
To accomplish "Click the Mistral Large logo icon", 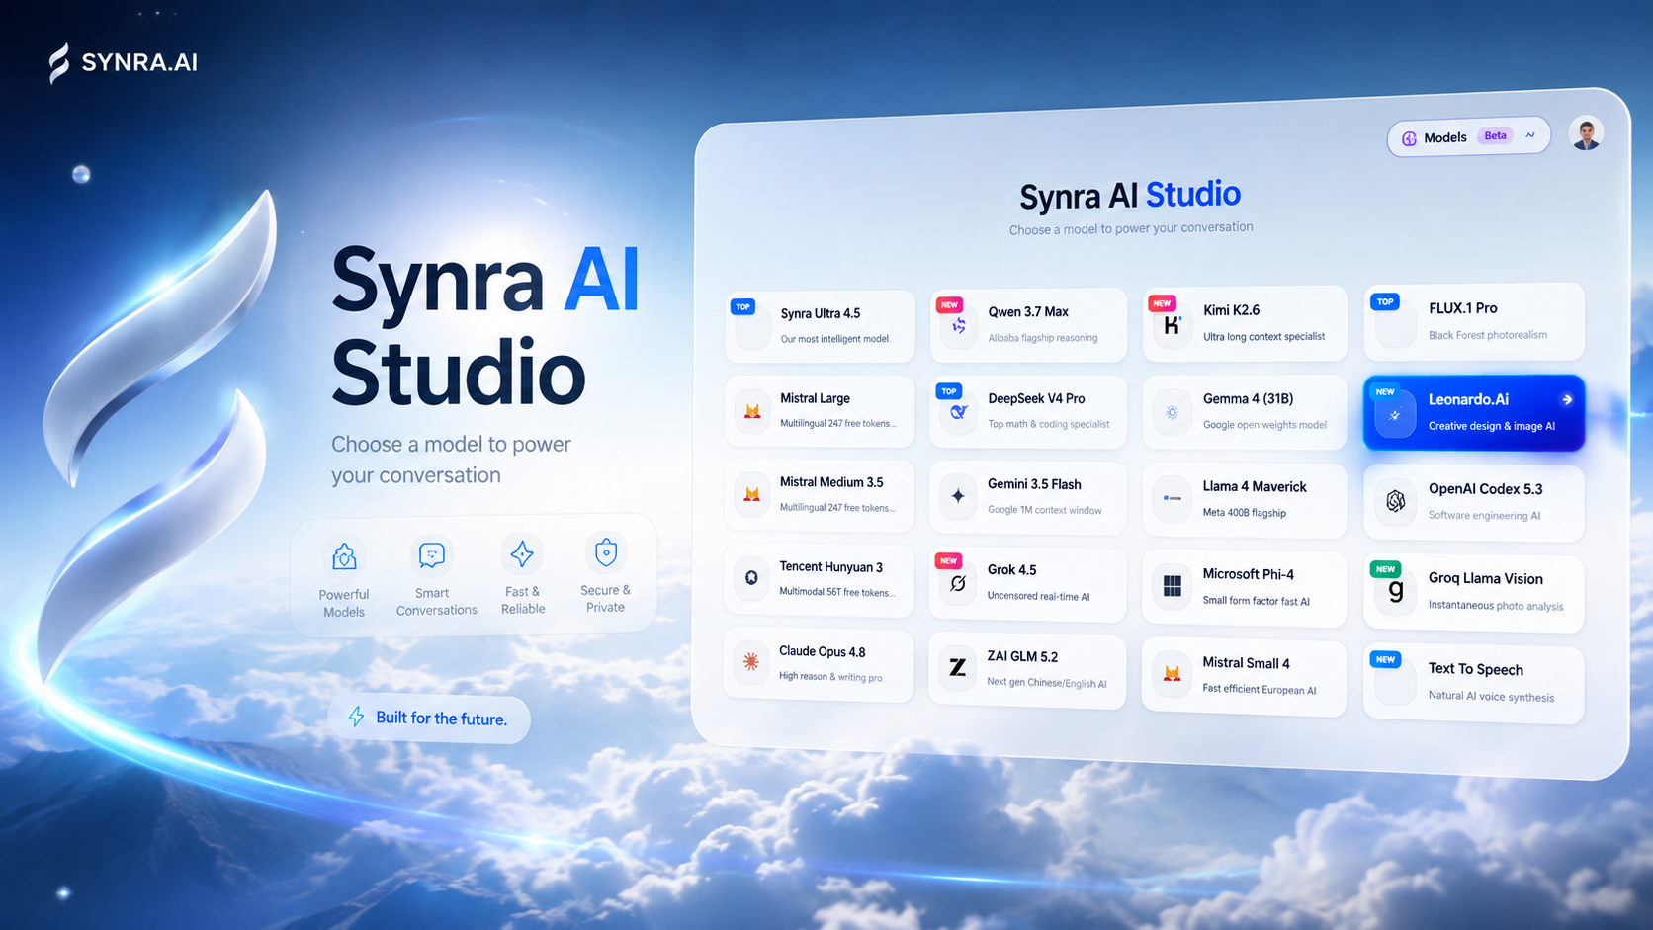I will (x=752, y=411).
